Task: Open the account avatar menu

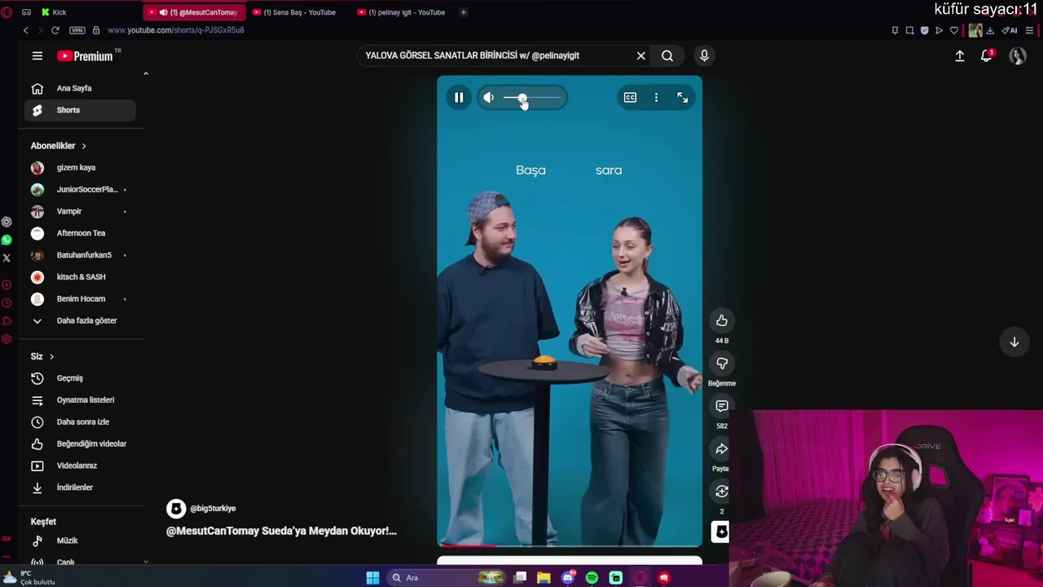Action: tap(1017, 55)
